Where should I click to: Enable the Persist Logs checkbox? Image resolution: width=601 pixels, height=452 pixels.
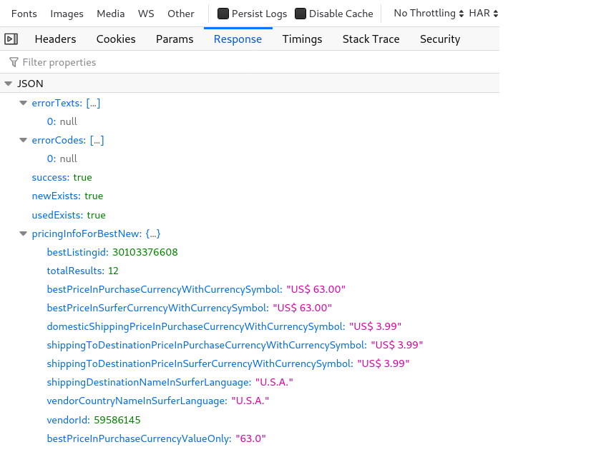click(223, 14)
